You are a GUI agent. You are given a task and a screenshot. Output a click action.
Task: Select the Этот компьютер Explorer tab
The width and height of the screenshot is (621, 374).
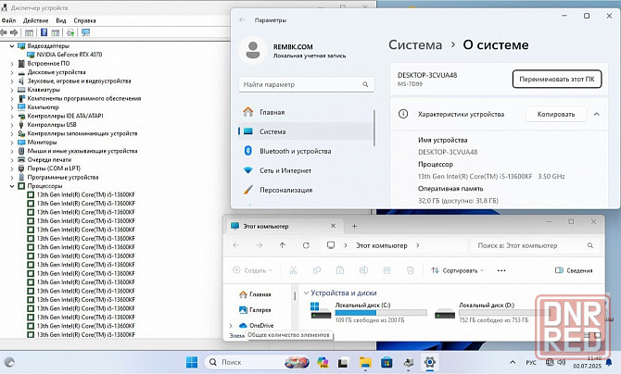[x=284, y=226]
